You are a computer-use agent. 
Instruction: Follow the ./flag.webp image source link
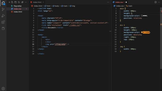pos(60,44)
